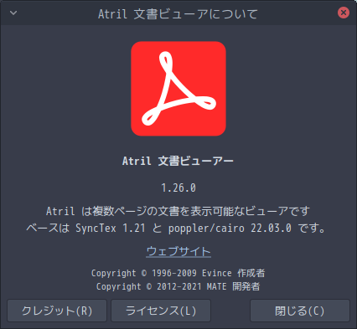Click the © symbol on the Evince line
This screenshot has height=329, width=357.
(144, 273)
